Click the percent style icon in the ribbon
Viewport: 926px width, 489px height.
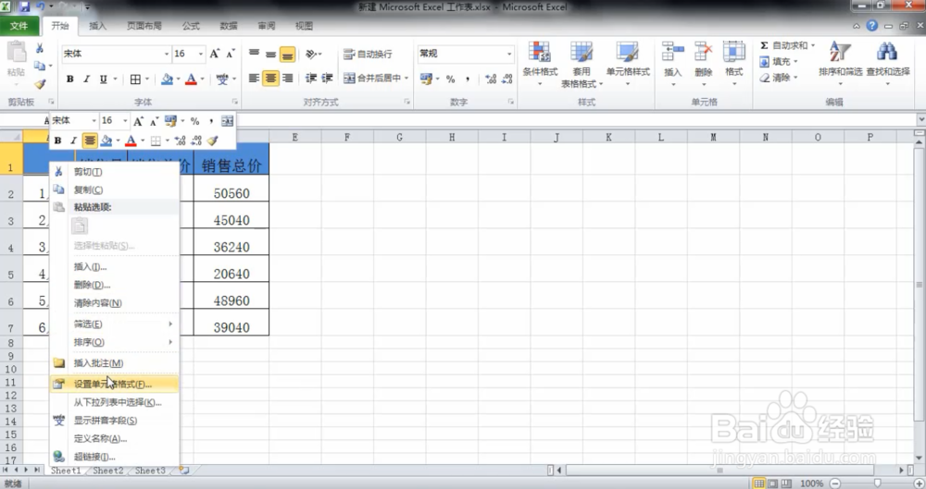[451, 79]
